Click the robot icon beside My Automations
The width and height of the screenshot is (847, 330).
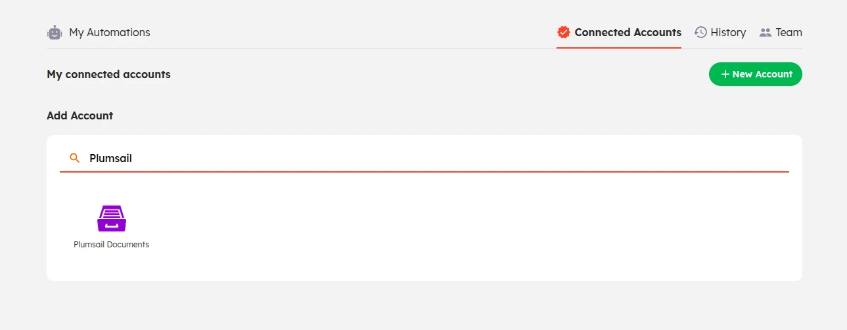point(55,32)
